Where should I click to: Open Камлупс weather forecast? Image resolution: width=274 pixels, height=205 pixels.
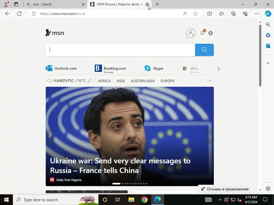[x=66, y=81]
